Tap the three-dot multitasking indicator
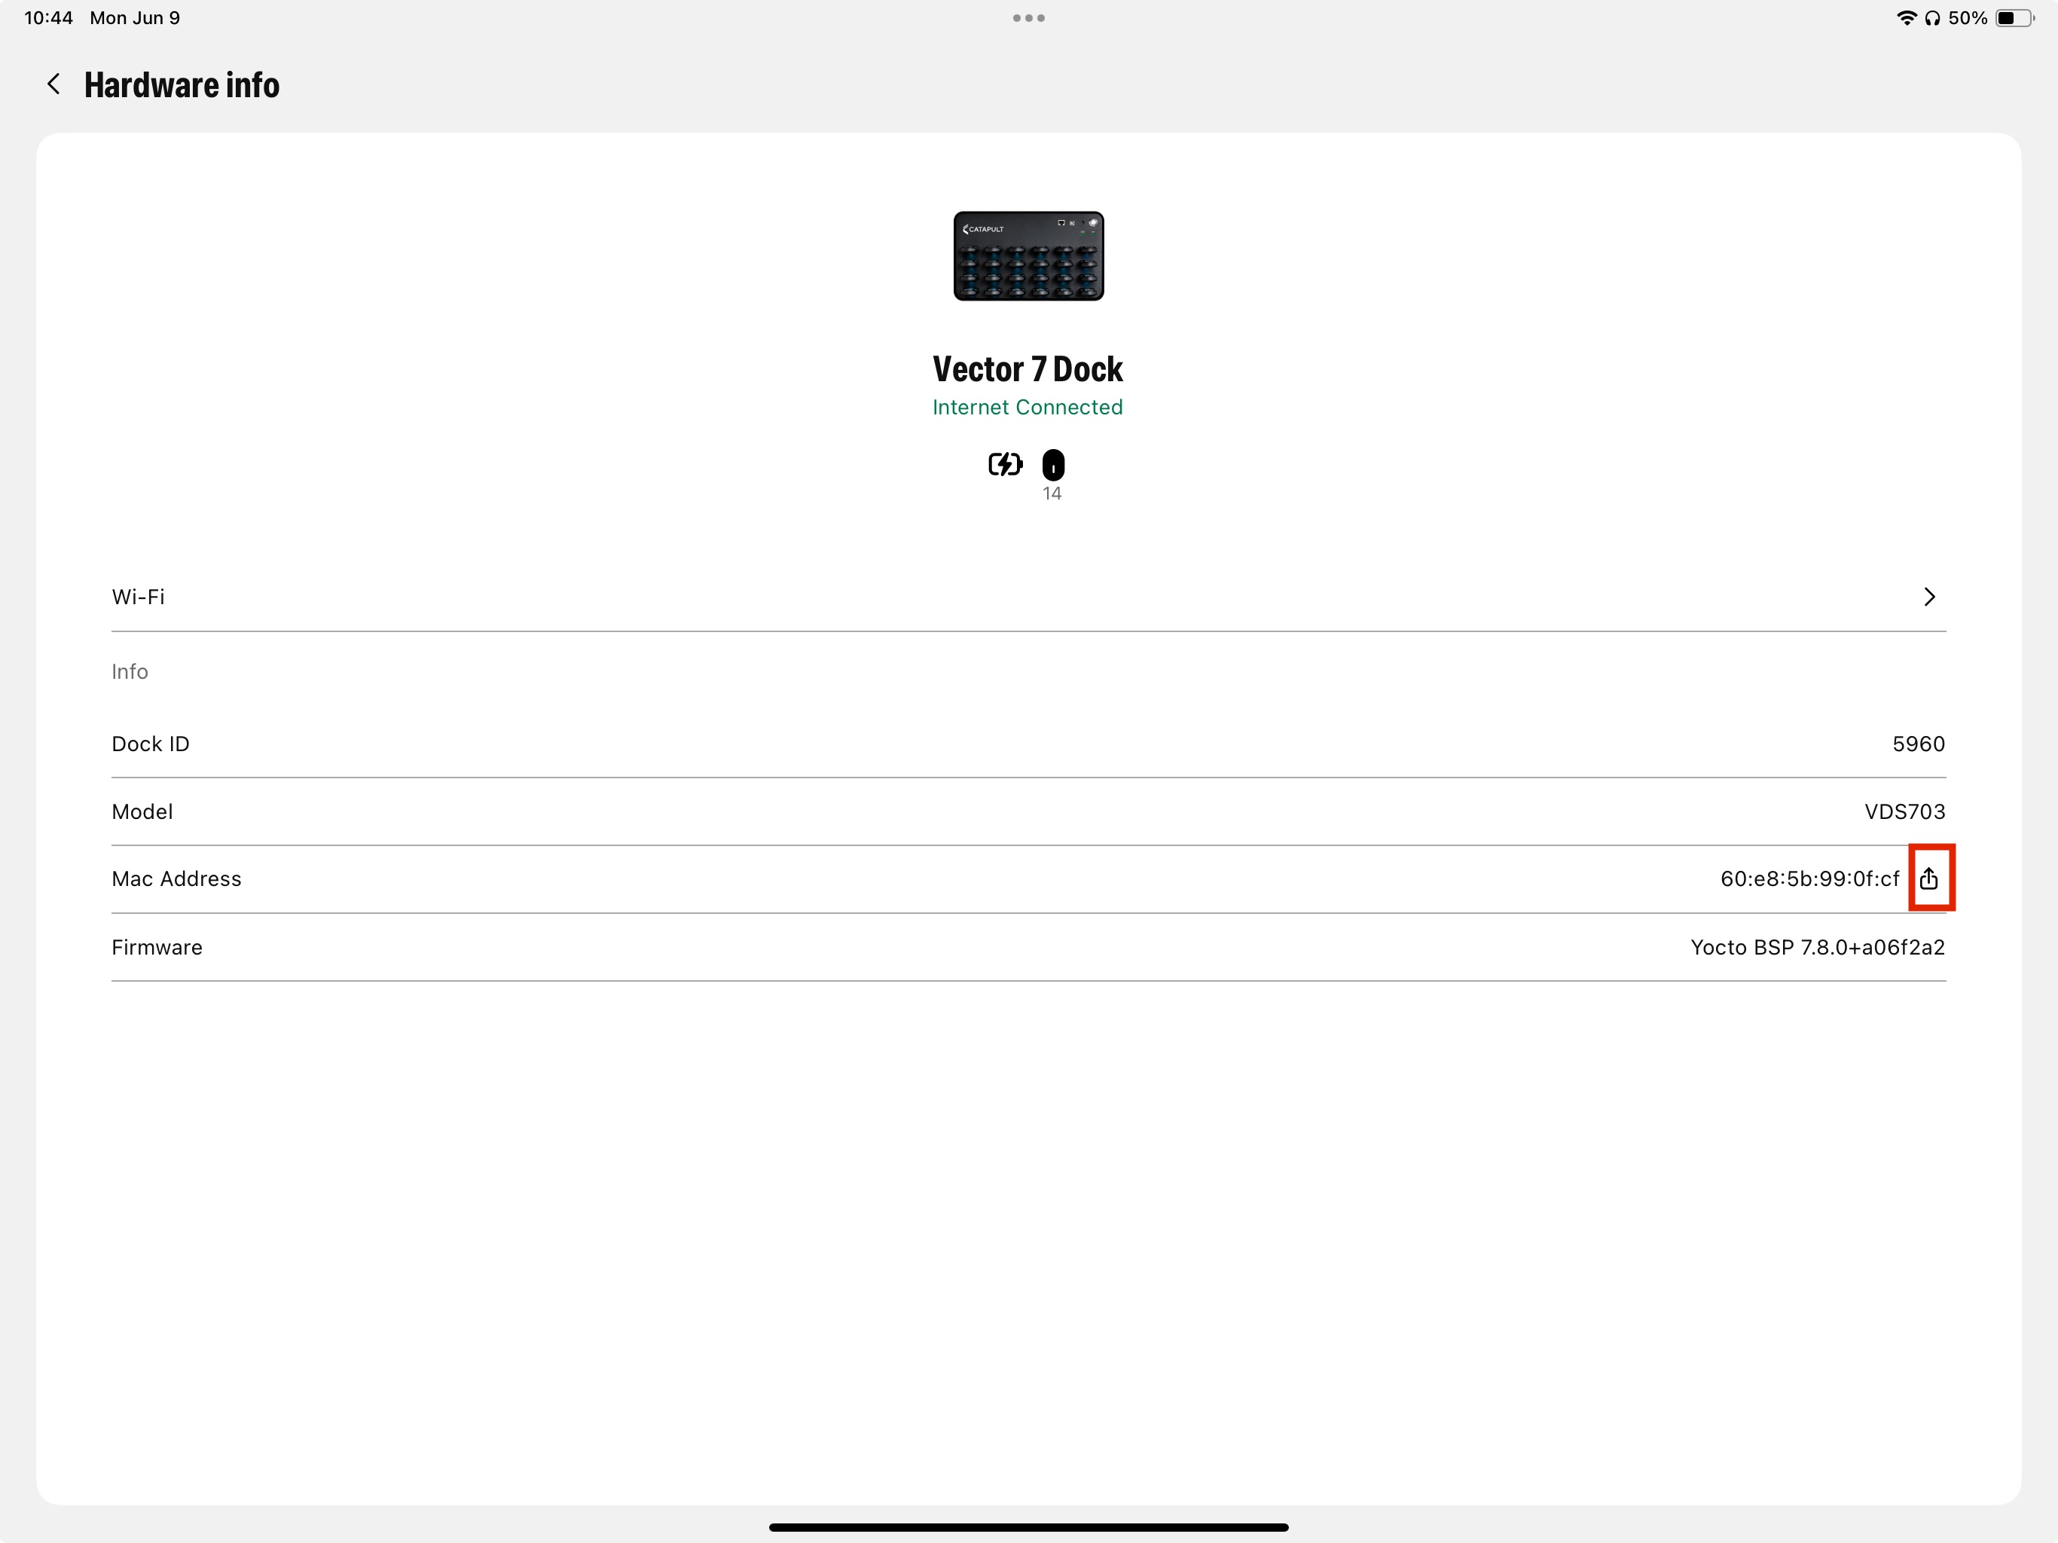Image resolution: width=2058 pixels, height=1543 pixels. coord(1028,17)
